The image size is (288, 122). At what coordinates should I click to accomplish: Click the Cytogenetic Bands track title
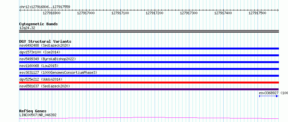(39, 24)
